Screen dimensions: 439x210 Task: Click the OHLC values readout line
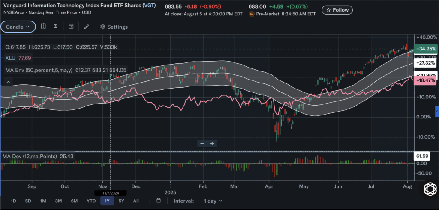coord(61,47)
